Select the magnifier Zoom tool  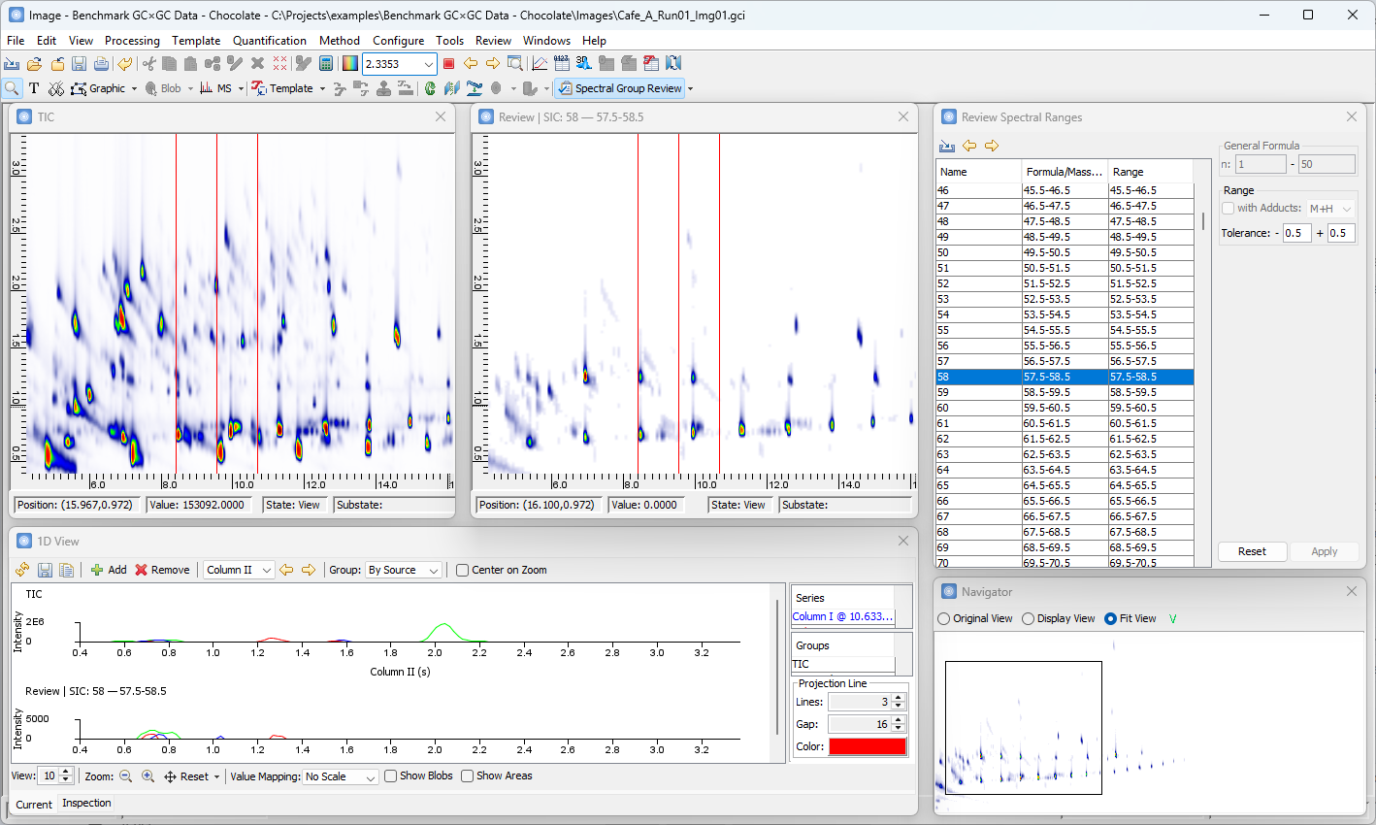click(12, 88)
